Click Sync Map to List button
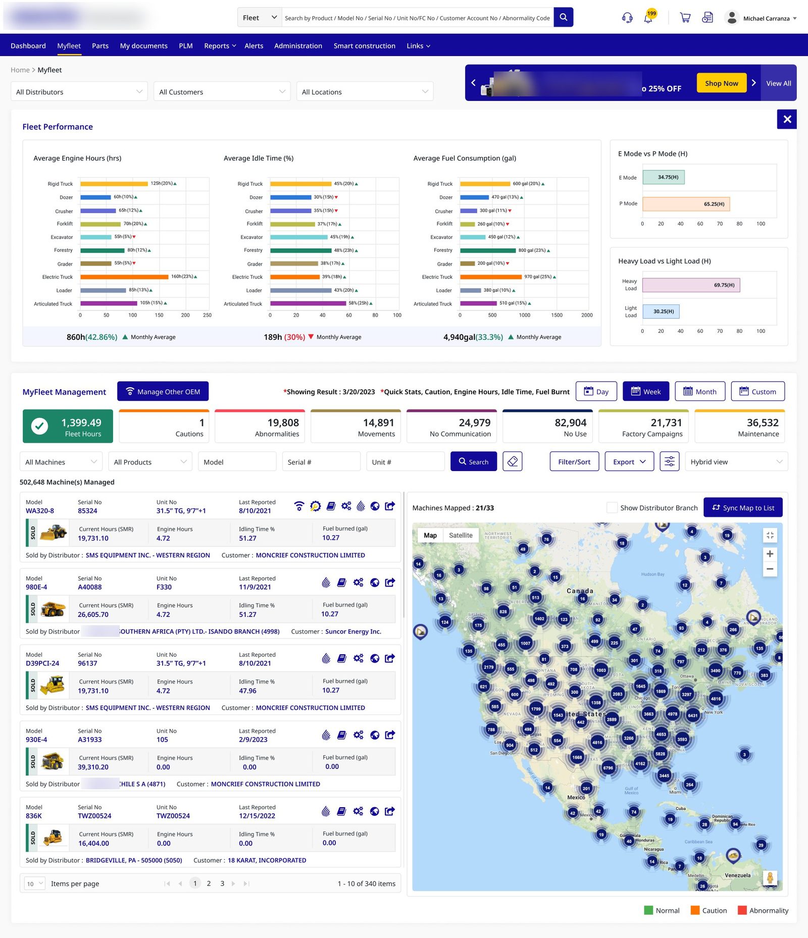This screenshot has height=938, width=808. click(x=743, y=507)
